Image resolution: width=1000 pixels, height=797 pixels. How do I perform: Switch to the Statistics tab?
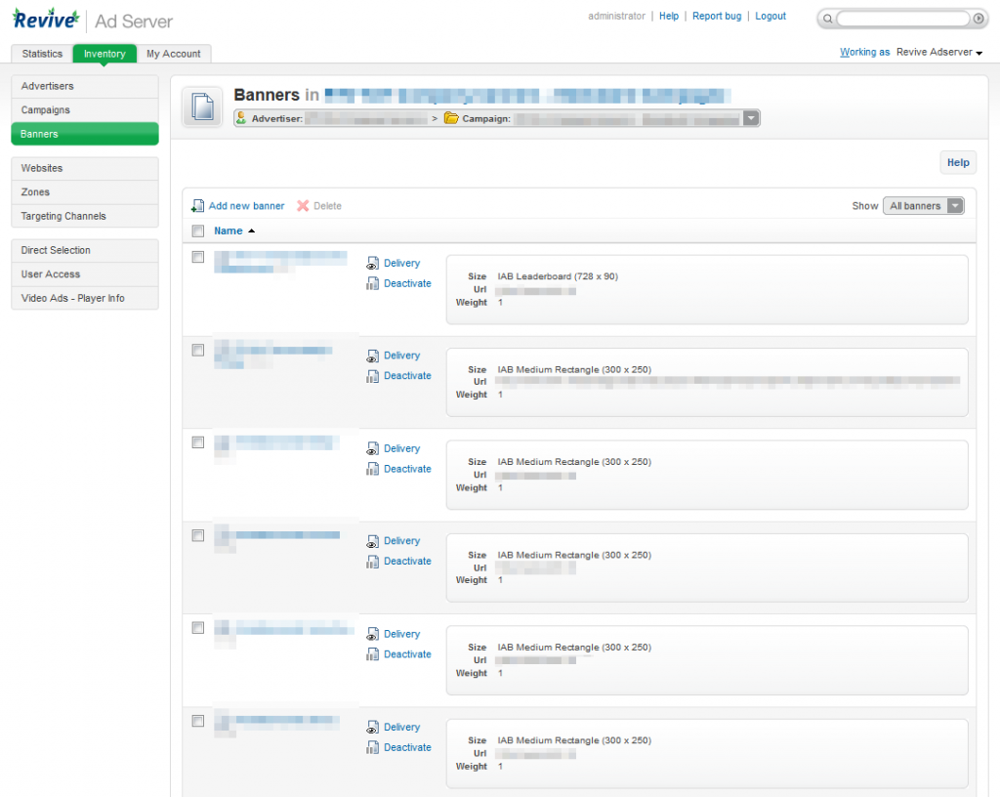[x=42, y=54]
